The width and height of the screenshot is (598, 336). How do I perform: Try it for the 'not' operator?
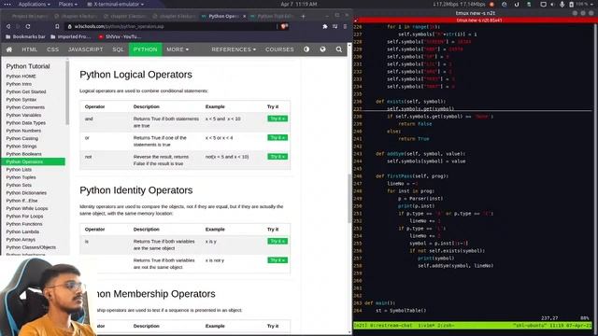278,157
